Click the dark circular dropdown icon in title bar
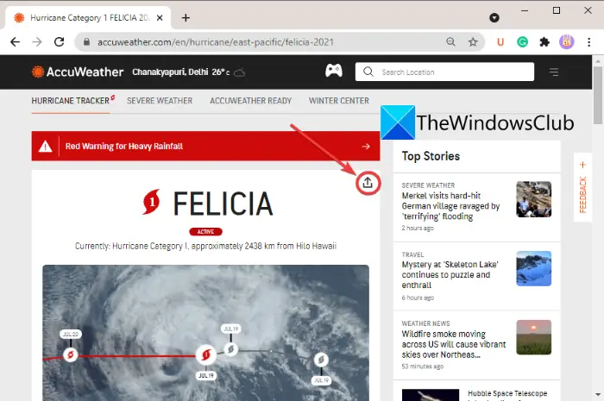Viewport: 604px width, 401px height. point(494,18)
